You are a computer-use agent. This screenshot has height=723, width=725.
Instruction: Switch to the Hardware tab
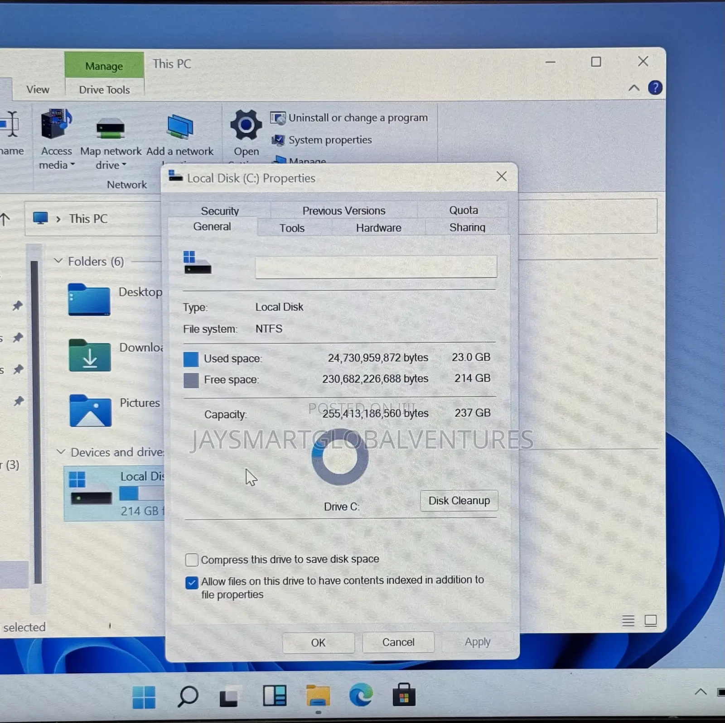coord(379,228)
